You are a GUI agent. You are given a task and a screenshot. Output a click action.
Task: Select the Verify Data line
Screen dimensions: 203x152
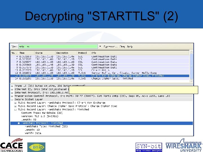point(33,133)
